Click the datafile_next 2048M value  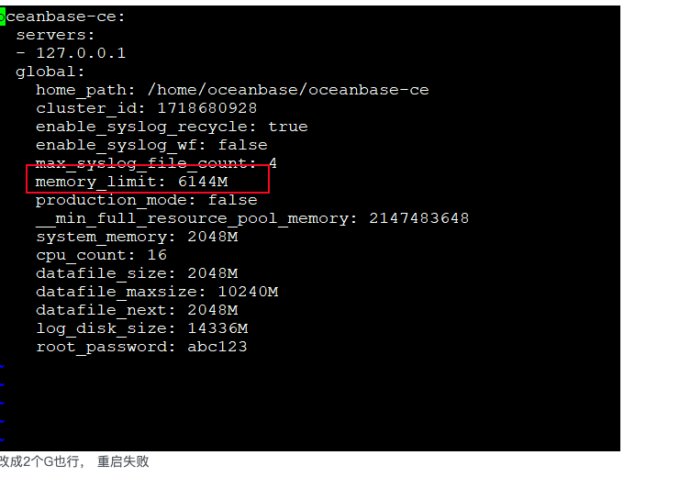[x=213, y=310]
